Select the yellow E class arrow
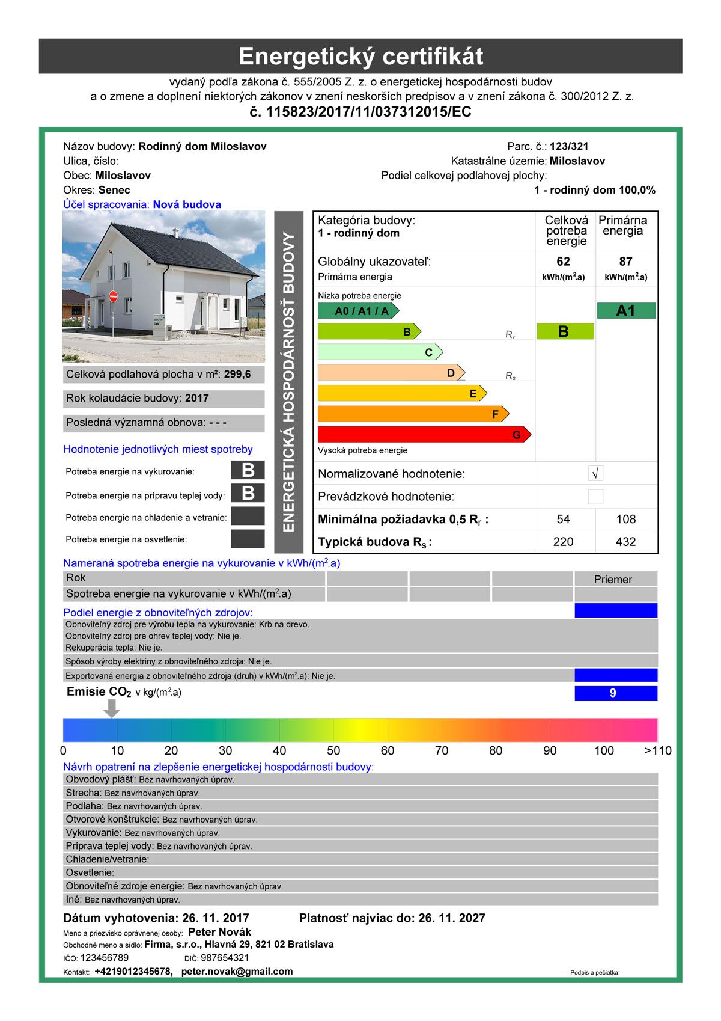 (402, 393)
